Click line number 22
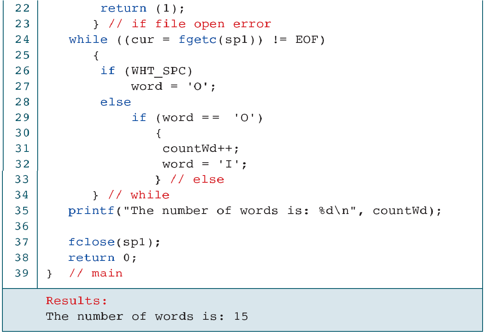This screenshot has height=333, width=485. point(22,8)
